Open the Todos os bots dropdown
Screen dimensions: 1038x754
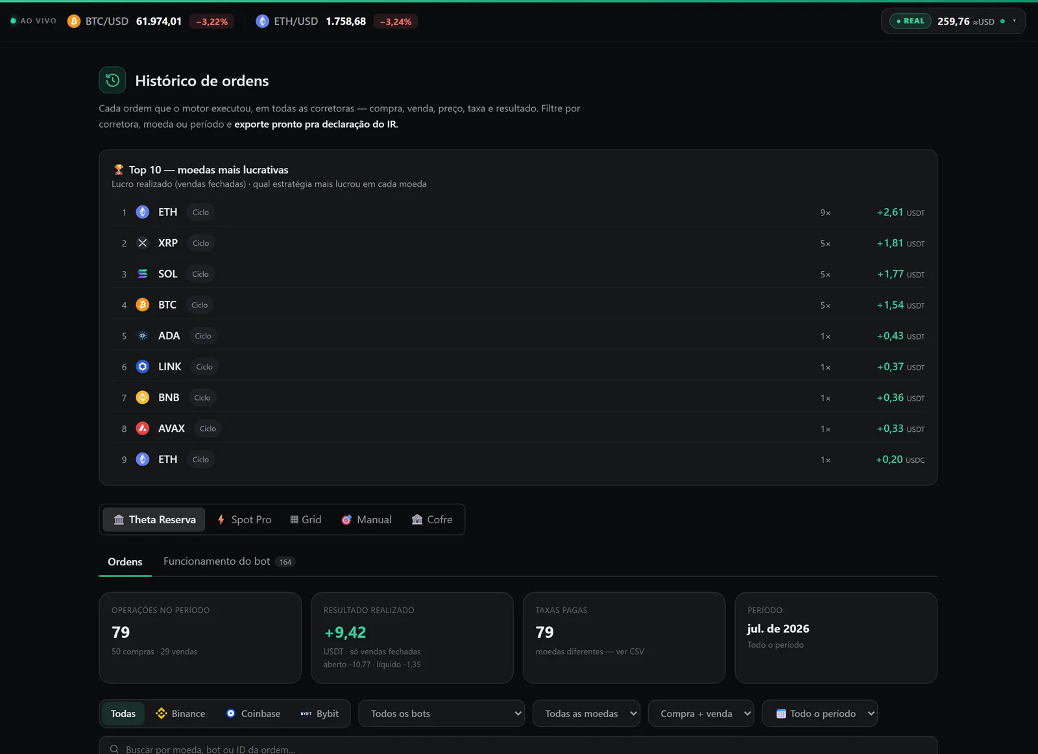(x=442, y=714)
